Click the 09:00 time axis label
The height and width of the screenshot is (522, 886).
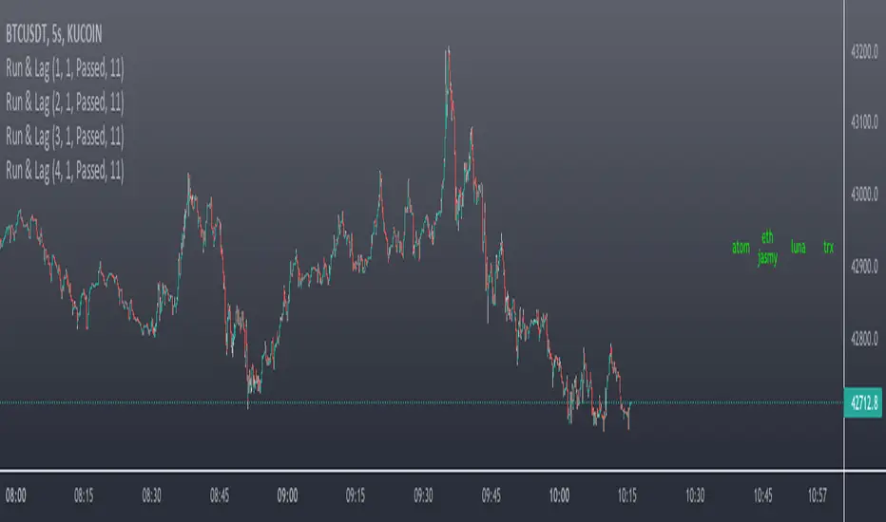click(x=287, y=495)
